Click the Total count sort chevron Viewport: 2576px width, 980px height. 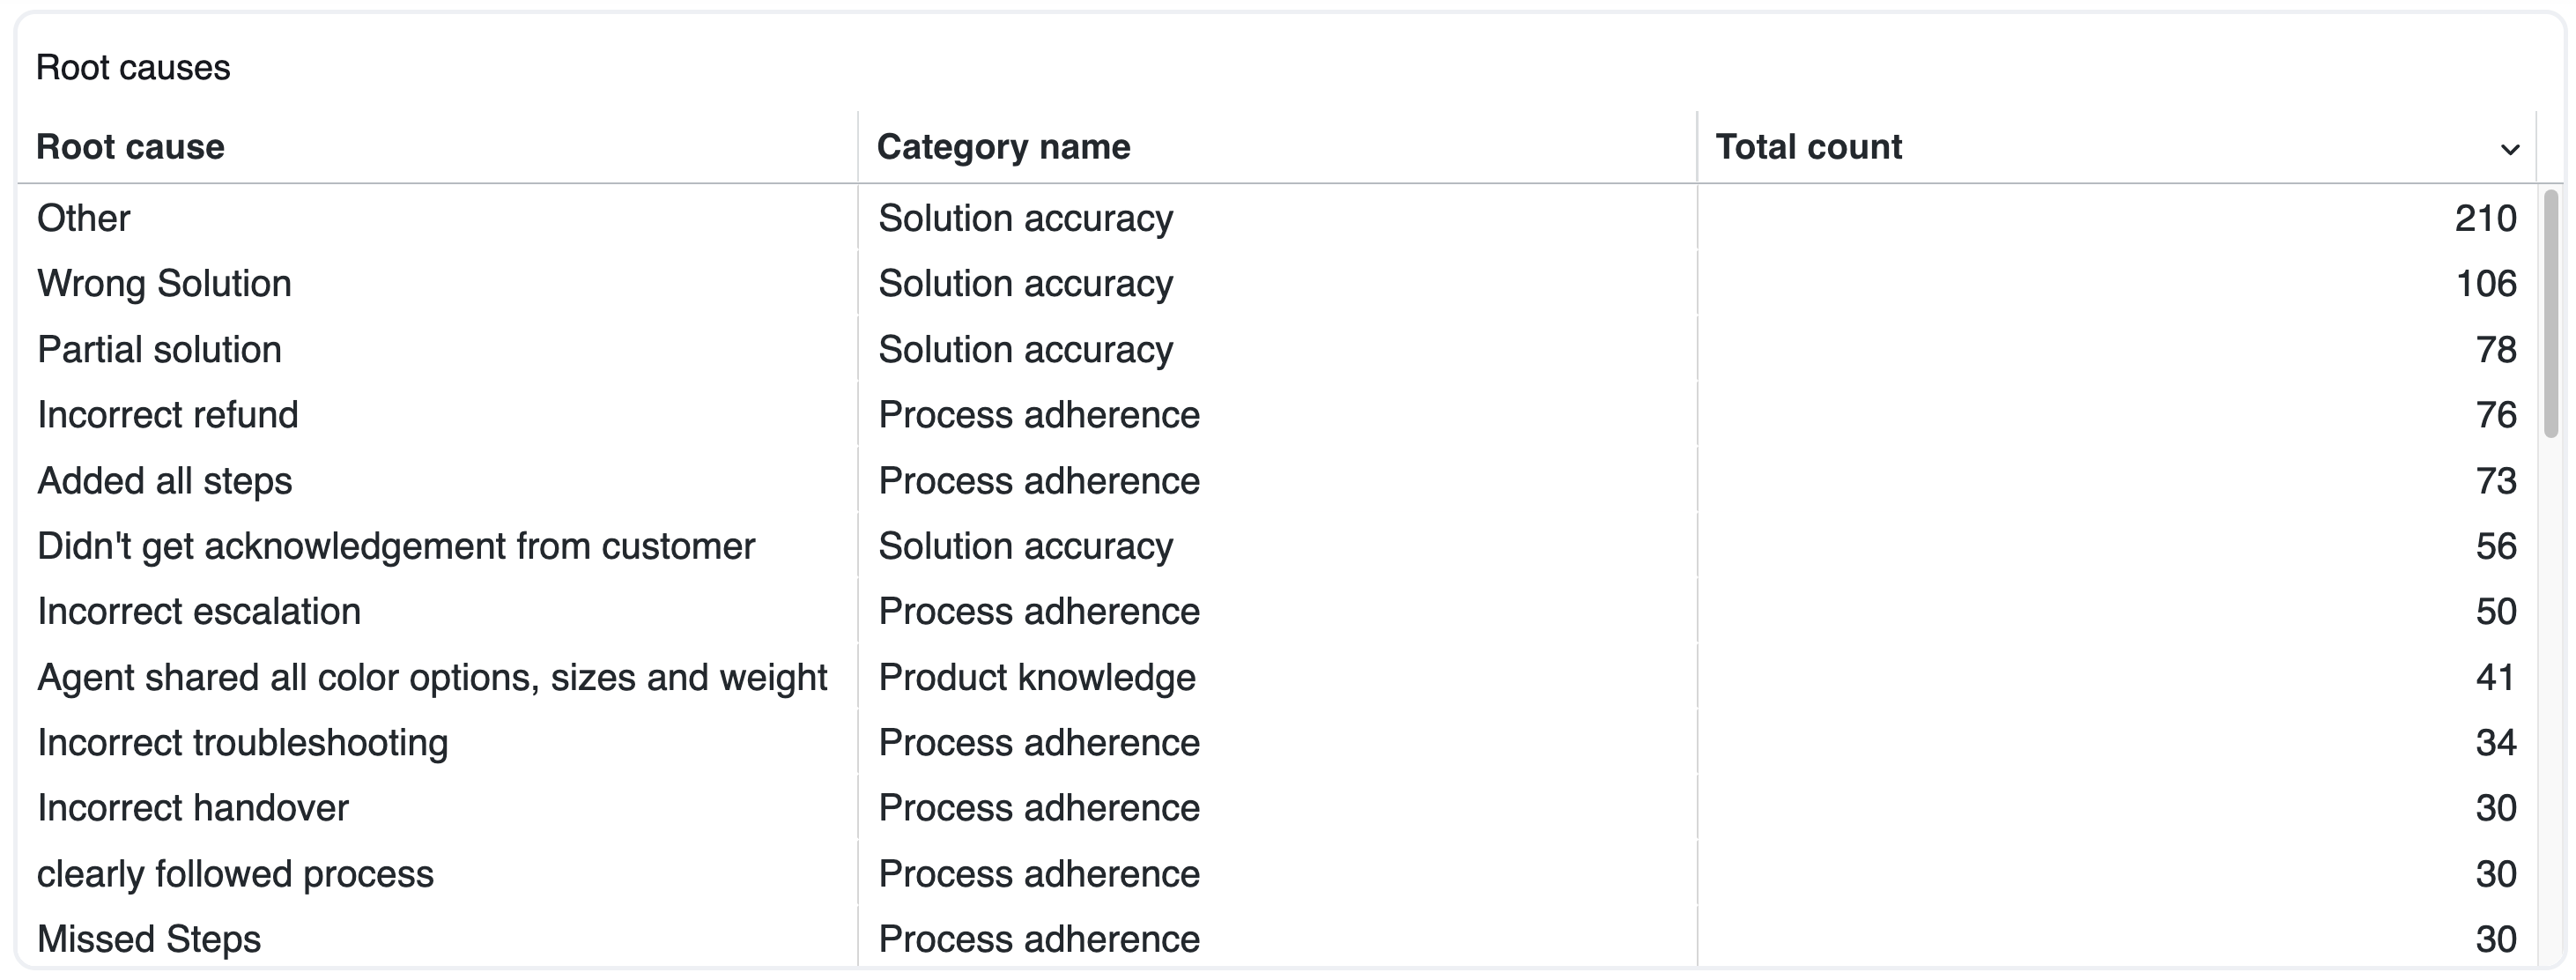2509,150
